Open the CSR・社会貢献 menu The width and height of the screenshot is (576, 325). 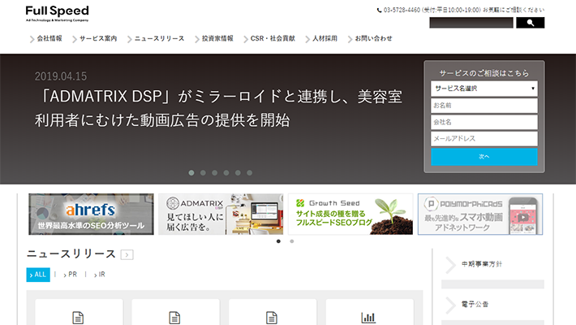[x=273, y=39]
